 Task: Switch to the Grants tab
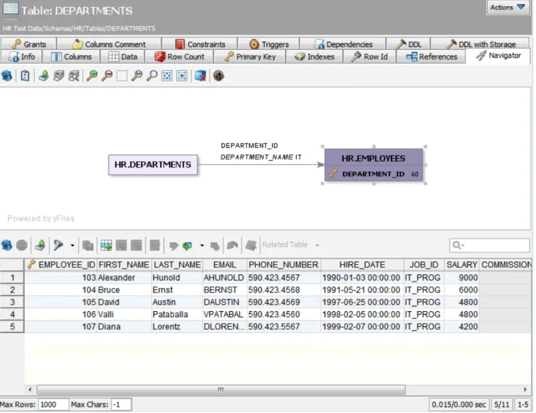coord(29,44)
